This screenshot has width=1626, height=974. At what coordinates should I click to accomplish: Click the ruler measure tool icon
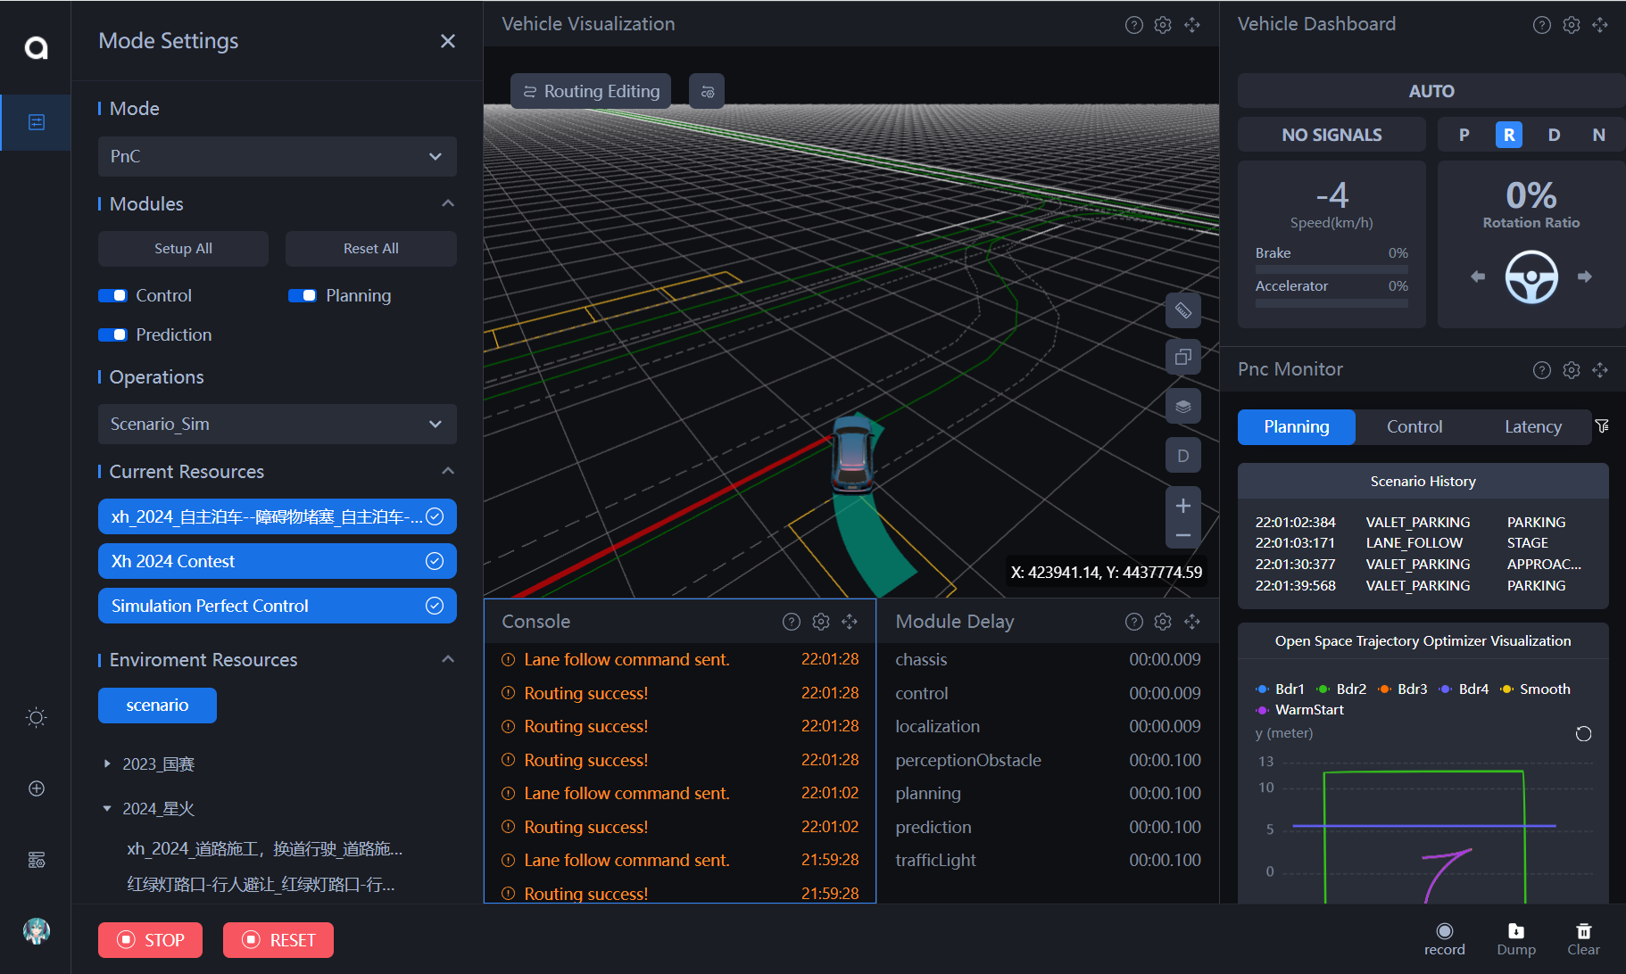(x=1182, y=310)
